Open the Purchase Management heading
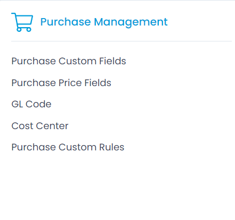 pos(104,22)
